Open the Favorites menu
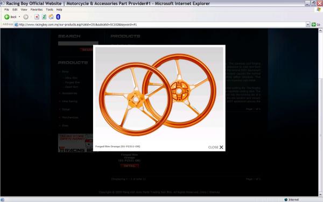The height and width of the screenshot is (202, 323). [37, 10]
